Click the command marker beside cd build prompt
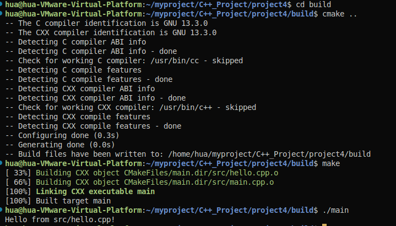 (x=1, y=3)
